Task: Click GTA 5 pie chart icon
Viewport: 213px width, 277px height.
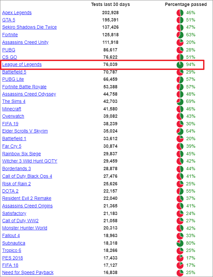Action: [180, 20]
